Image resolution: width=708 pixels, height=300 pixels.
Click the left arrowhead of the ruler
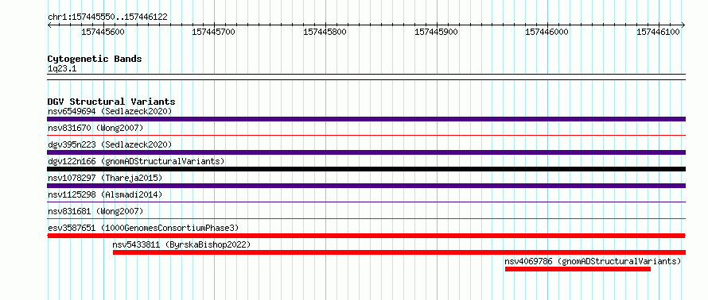pos(49,25)
